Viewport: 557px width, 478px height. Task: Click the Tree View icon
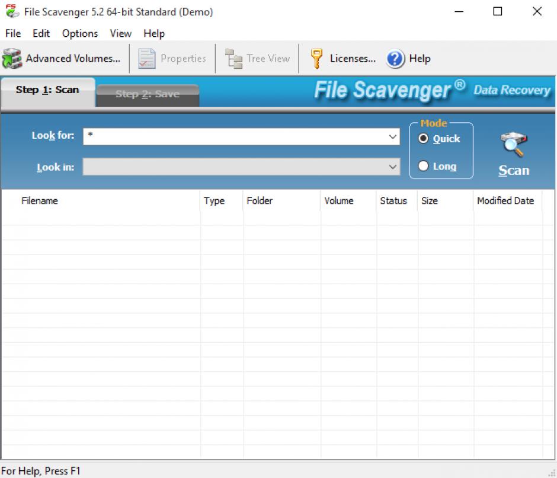[233, 58]
